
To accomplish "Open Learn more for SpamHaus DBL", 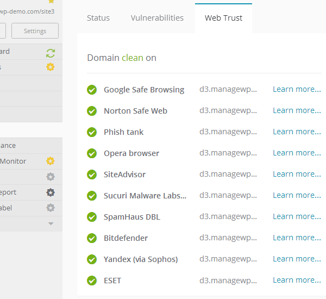I will click(297, 216).
